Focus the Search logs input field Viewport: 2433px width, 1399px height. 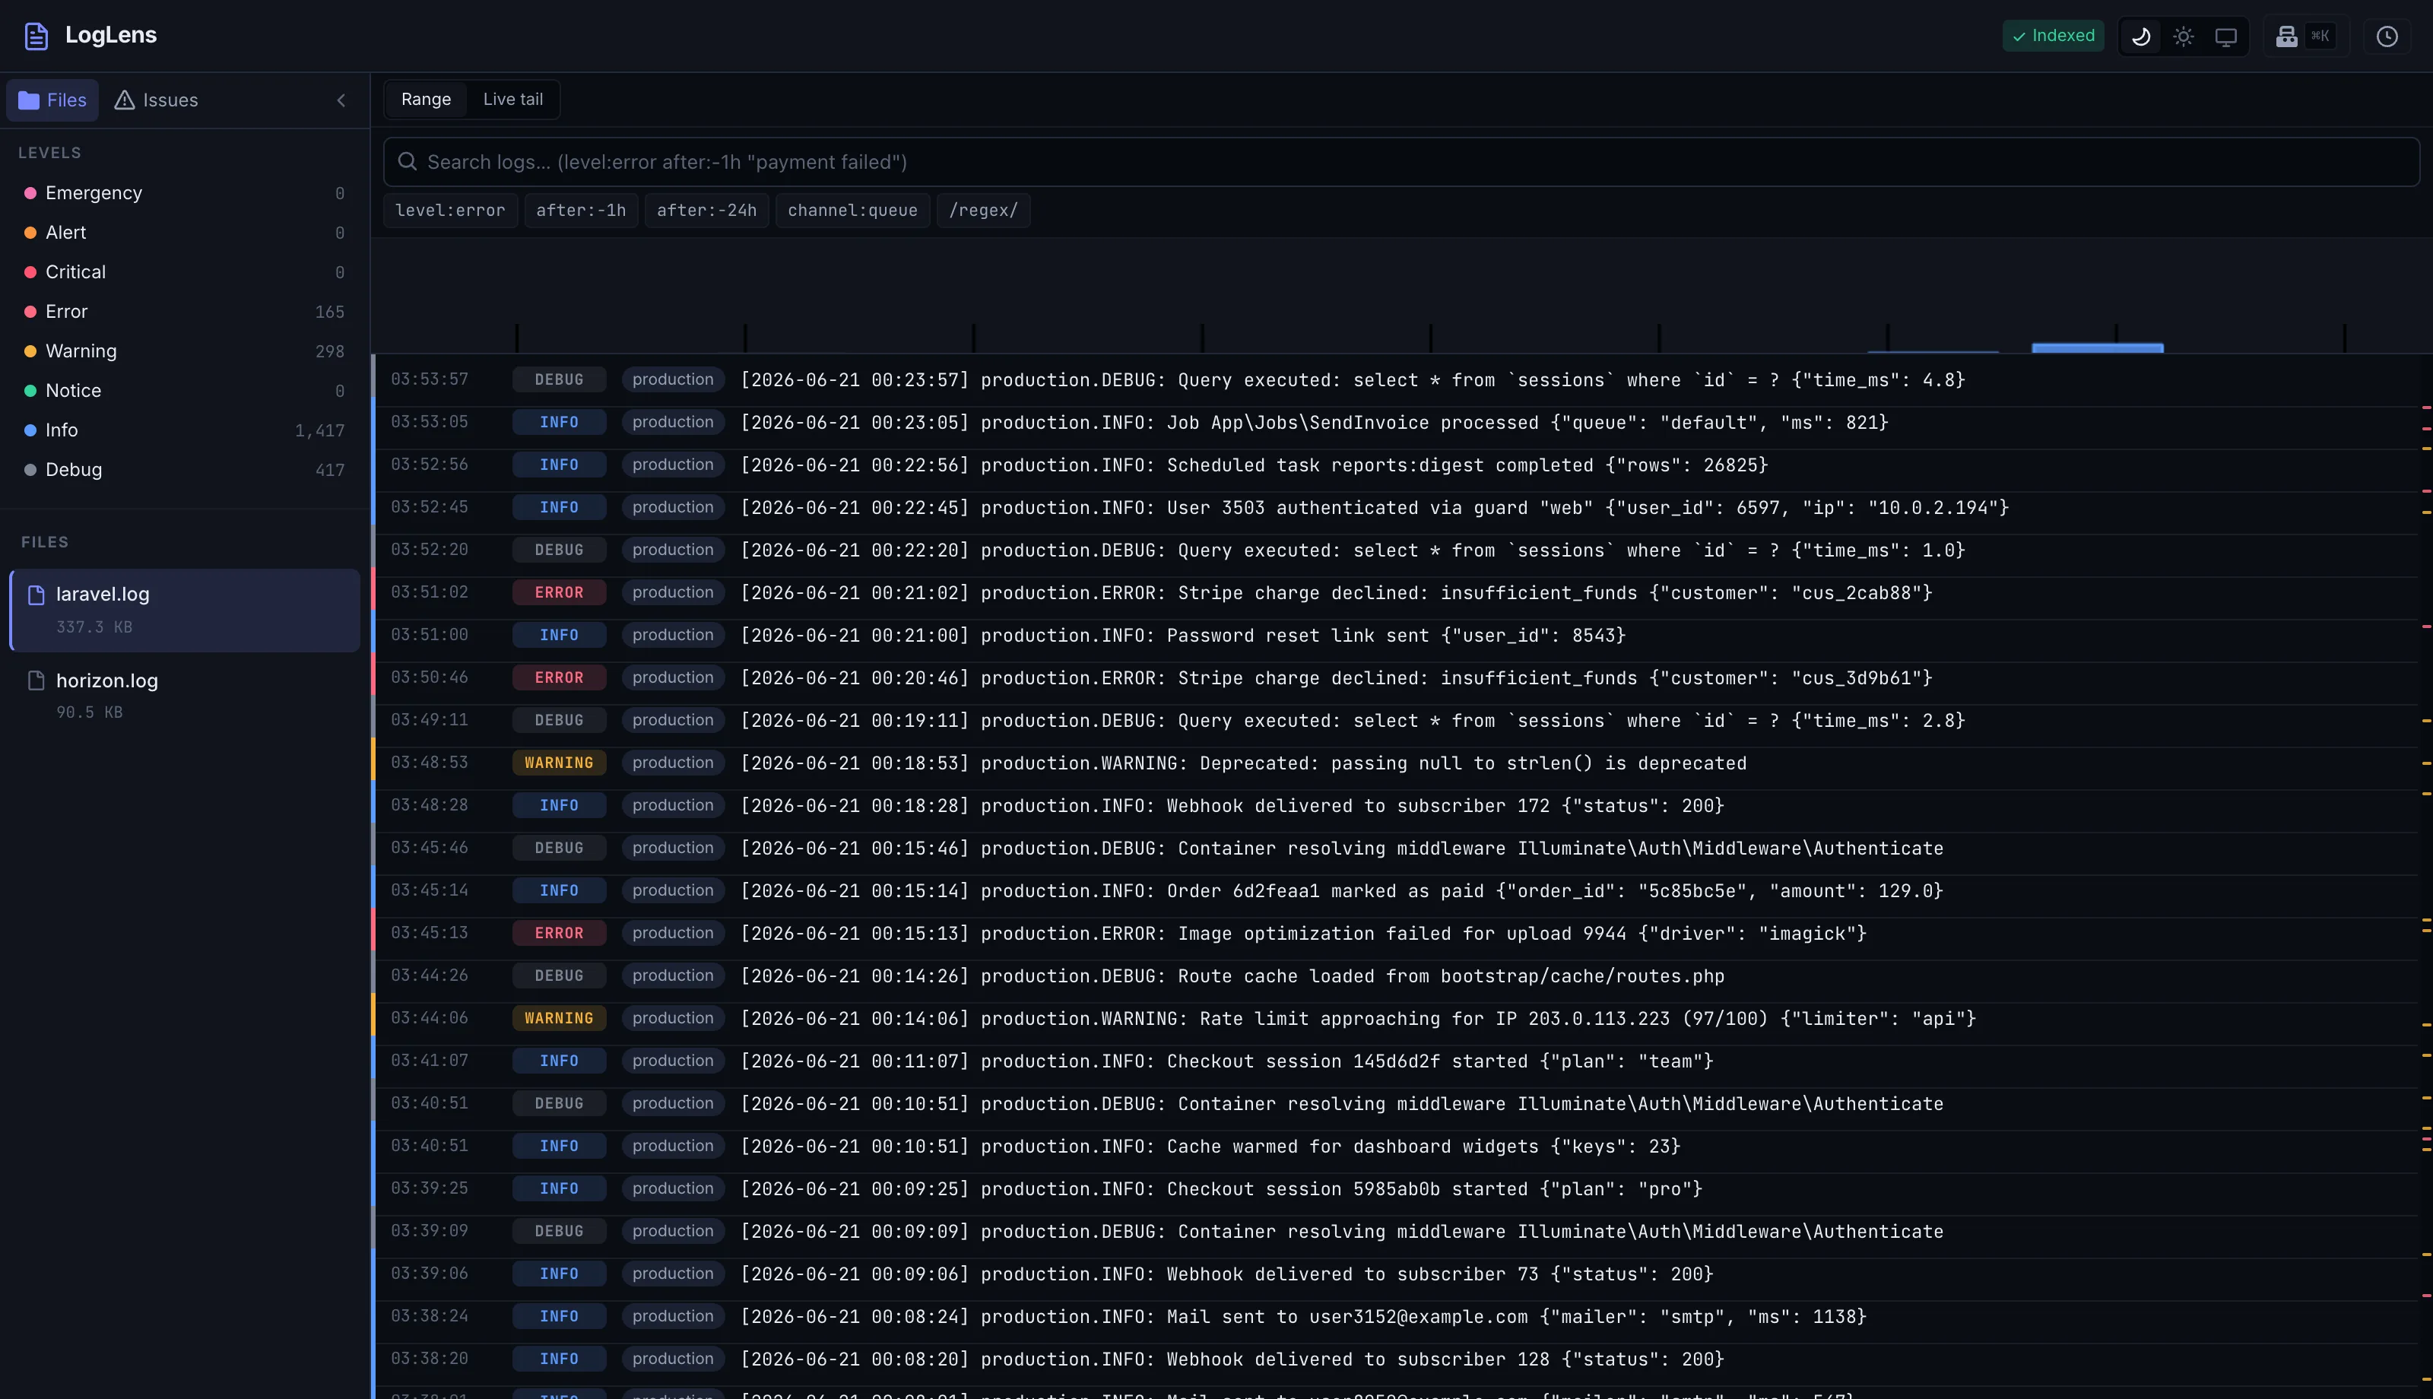(x=1401, y=161)
